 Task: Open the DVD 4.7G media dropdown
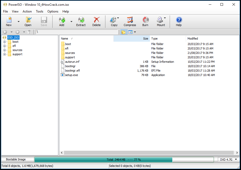(228, 160)
